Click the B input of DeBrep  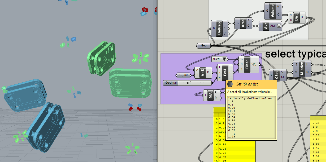[x=214, y=28]
